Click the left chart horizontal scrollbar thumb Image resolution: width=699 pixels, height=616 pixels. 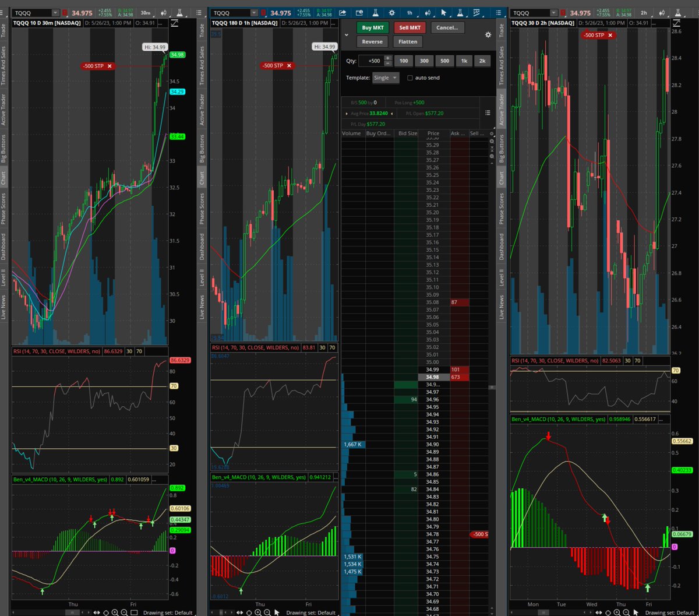[72, 613]
